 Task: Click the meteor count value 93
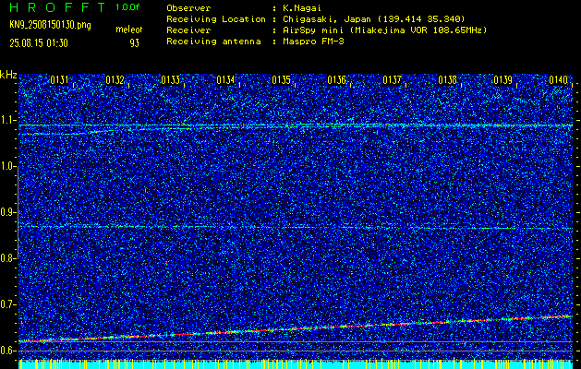[x=134, y=43]
